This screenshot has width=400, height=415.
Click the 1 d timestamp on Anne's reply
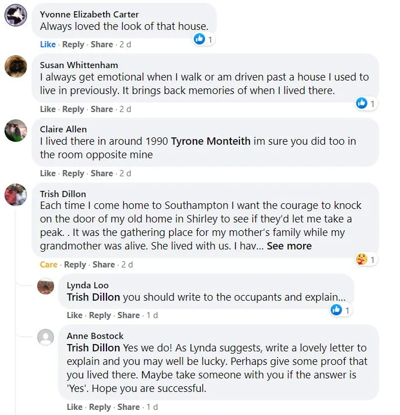152,407
